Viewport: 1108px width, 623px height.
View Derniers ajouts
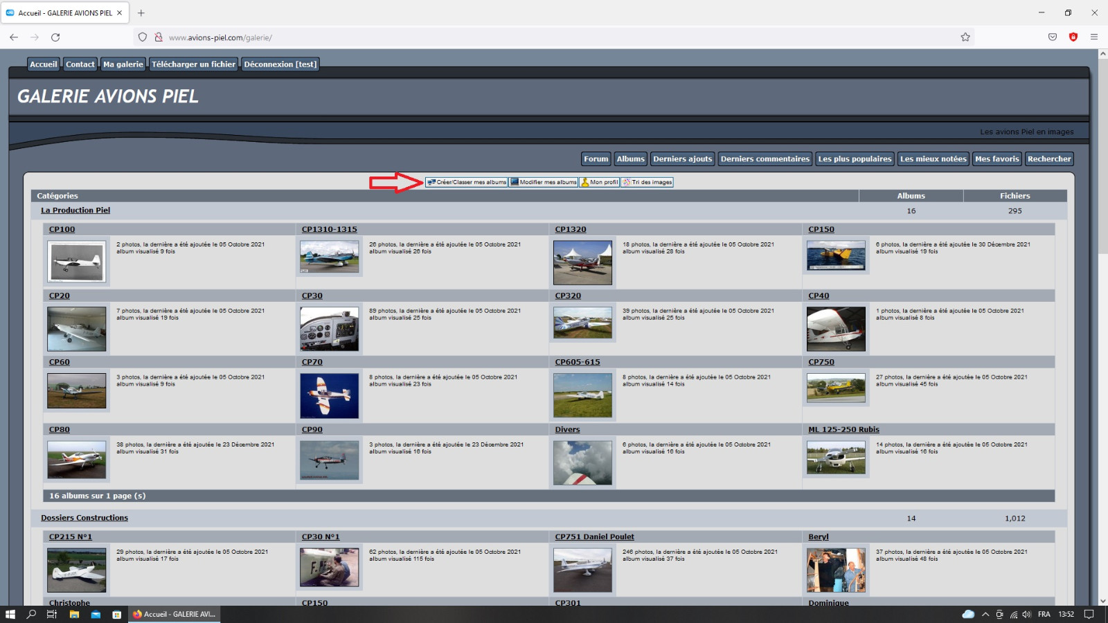pos(682,159)
